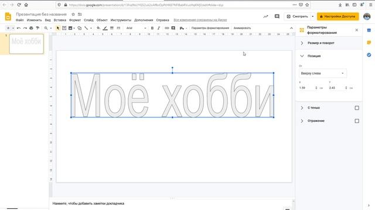Open the Объект menu

102,20
